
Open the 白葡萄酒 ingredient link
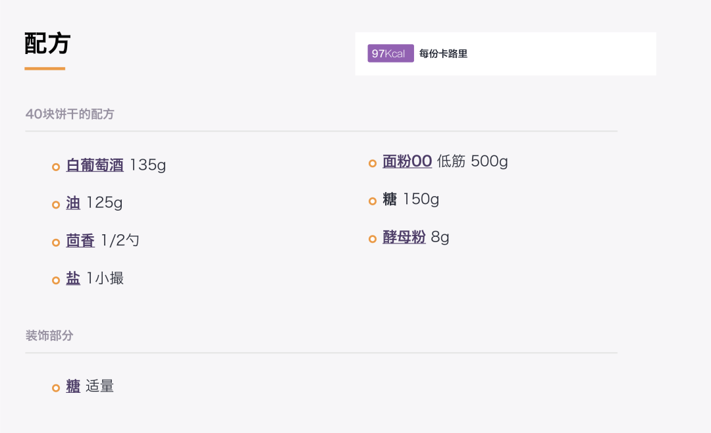point(95,165)
